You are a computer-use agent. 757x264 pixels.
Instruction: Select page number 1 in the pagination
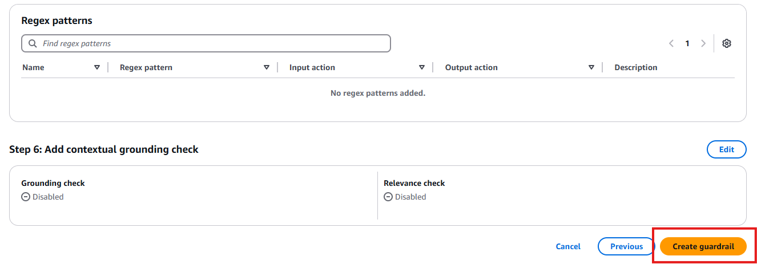point(687,43)
